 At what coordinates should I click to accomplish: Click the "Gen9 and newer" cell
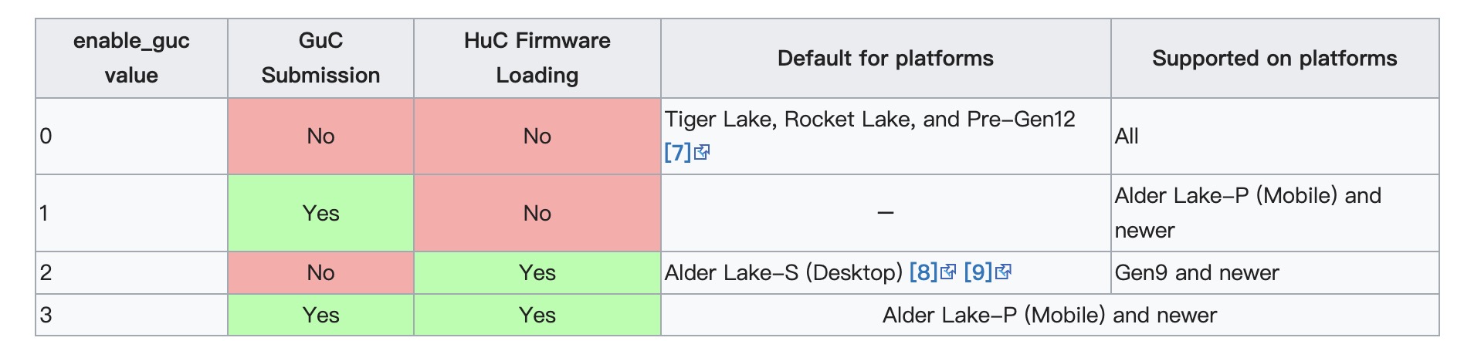(1196, 272)
